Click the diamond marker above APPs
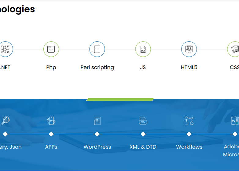 [51, 134]
